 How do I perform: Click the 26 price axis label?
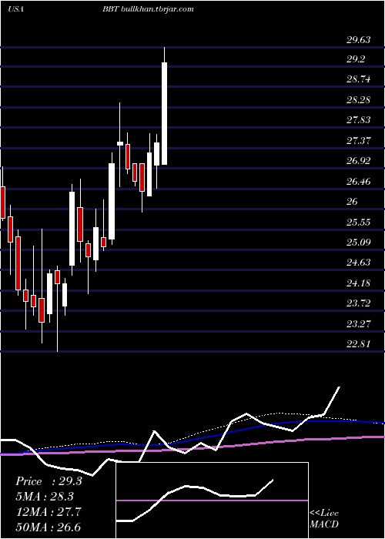coord(352,202)
